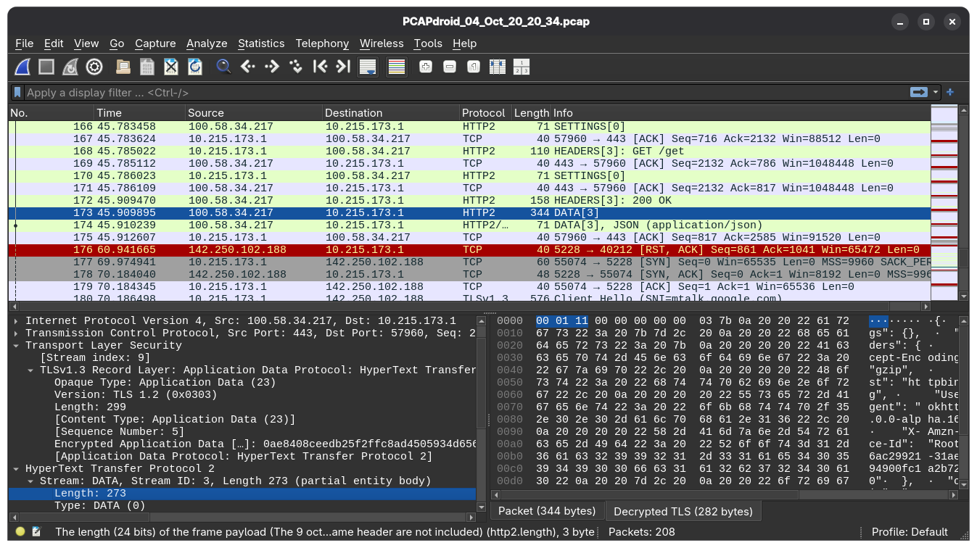Open a capture file

click(x=123, y=67)
